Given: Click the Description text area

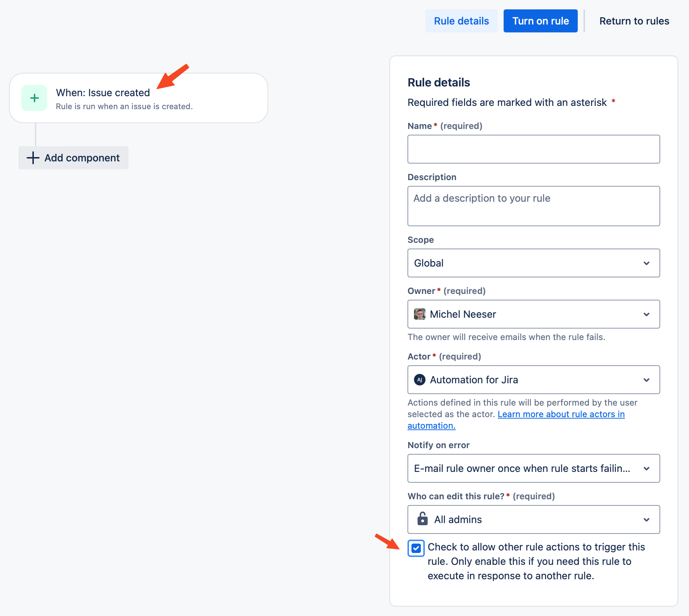Looking at the screenshot, I should click(533, 206).
